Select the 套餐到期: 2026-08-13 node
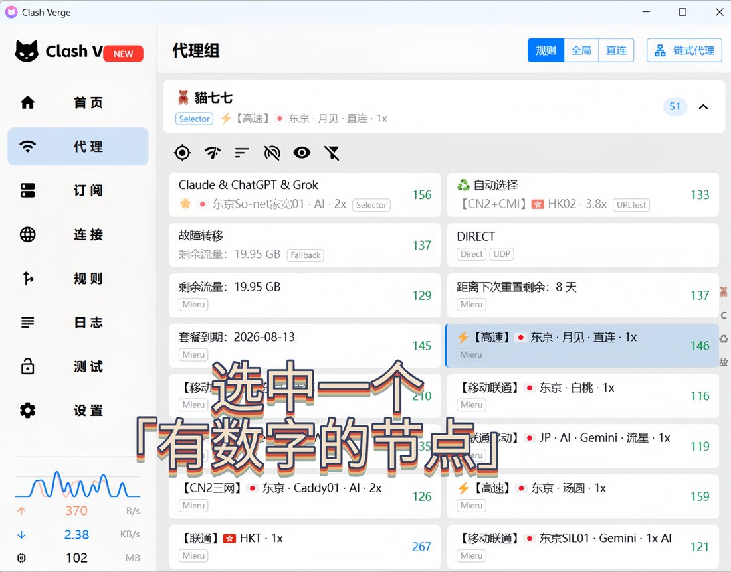 point(305,345)
